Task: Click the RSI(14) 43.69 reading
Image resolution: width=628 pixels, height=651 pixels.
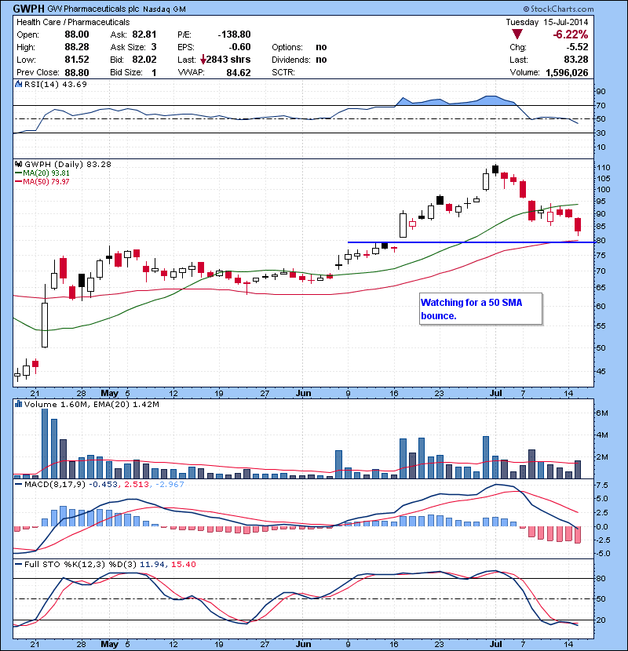Action: (56, 84)
